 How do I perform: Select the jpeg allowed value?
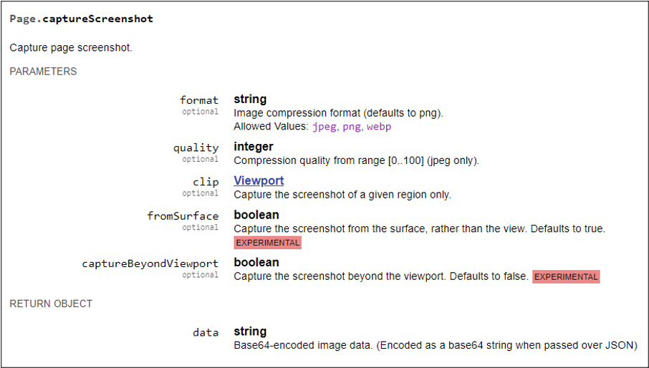pos(324,127)
